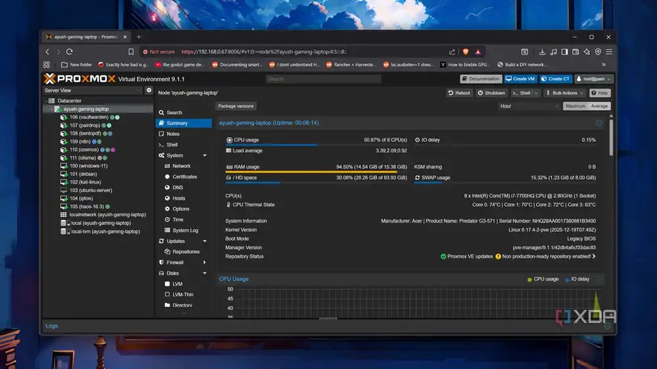The image size is (657, 369).
Task: Open the browser apps grid icon
Action: pos(47,65)
